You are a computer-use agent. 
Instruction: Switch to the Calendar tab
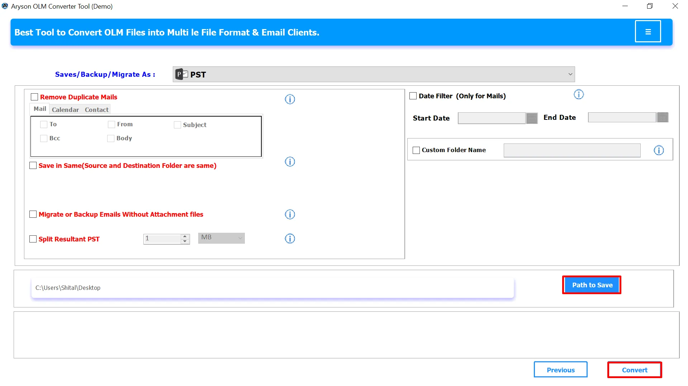tap(65, 110)
